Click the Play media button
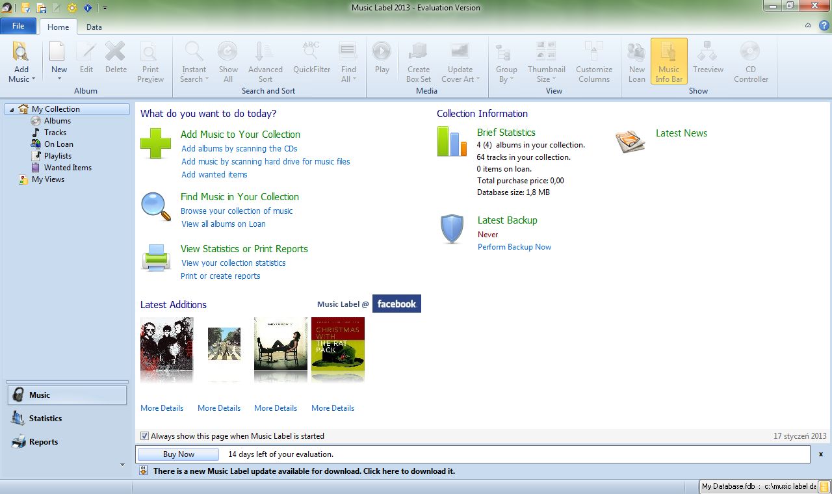Image resolution: width=832 pixels, height=494 pixels. pos(382,51)
